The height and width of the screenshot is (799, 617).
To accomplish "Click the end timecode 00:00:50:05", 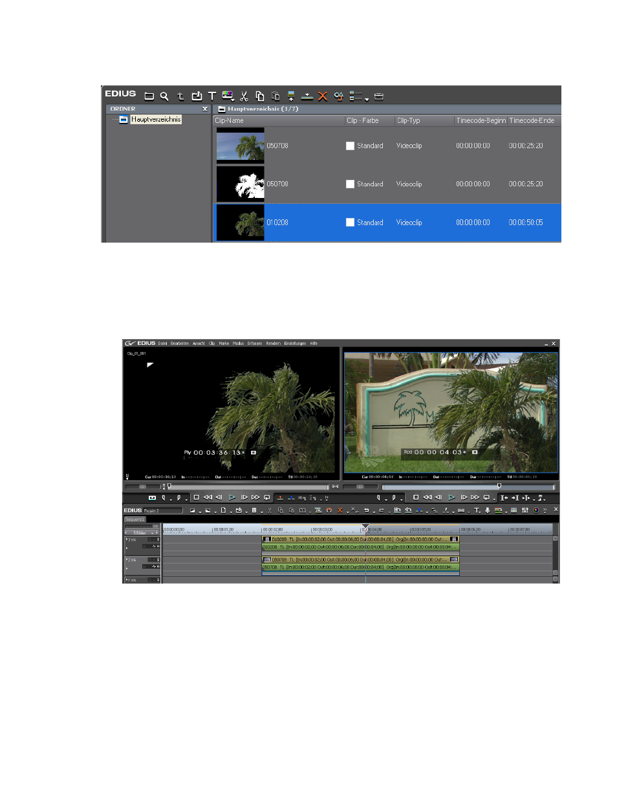I will click(x=526, y=223).
